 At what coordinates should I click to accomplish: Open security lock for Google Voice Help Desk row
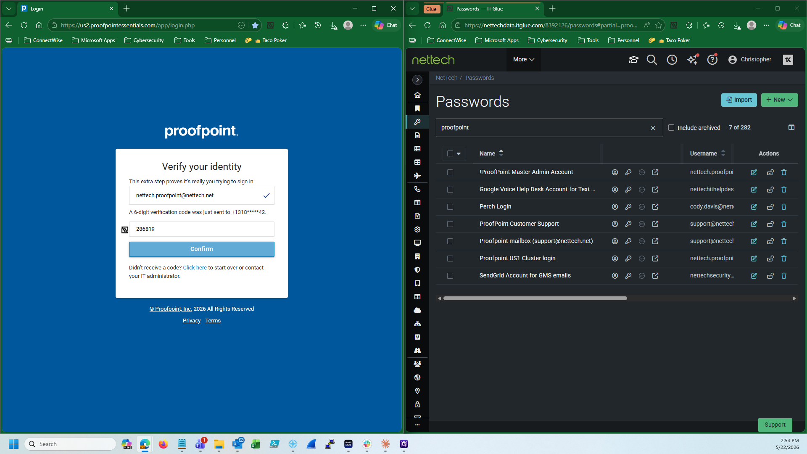click(770, 190)
